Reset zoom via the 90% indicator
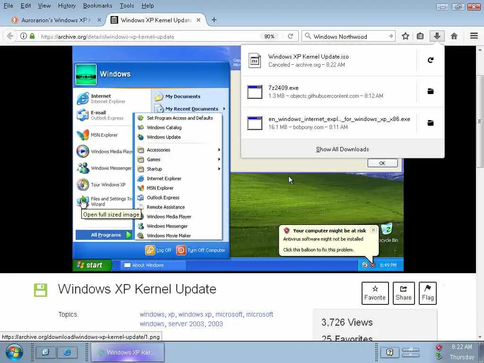The height and width of the screenshot is (363, 484). click(269, 36)
